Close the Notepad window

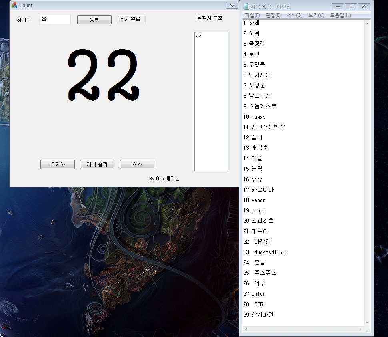[x=364, y=7]
